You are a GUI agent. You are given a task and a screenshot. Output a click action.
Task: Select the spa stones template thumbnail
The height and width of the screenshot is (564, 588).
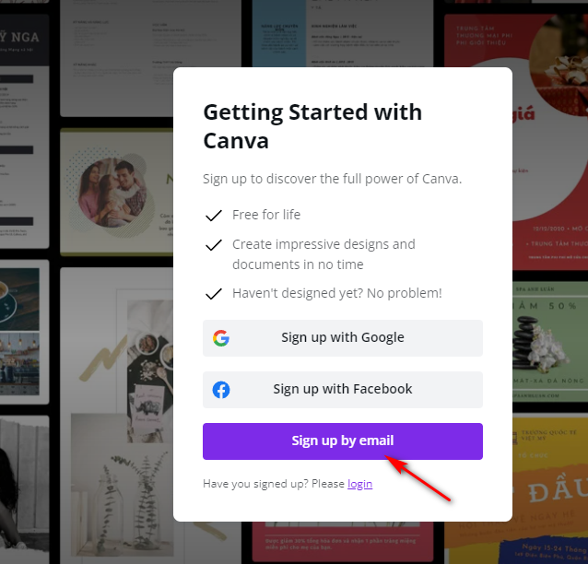tap(550, 342)
